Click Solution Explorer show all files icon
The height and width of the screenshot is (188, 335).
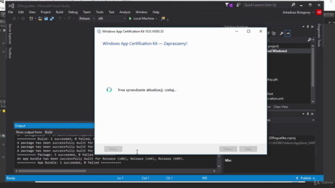tap(274, 33)
